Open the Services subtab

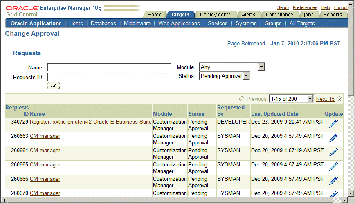218,24
